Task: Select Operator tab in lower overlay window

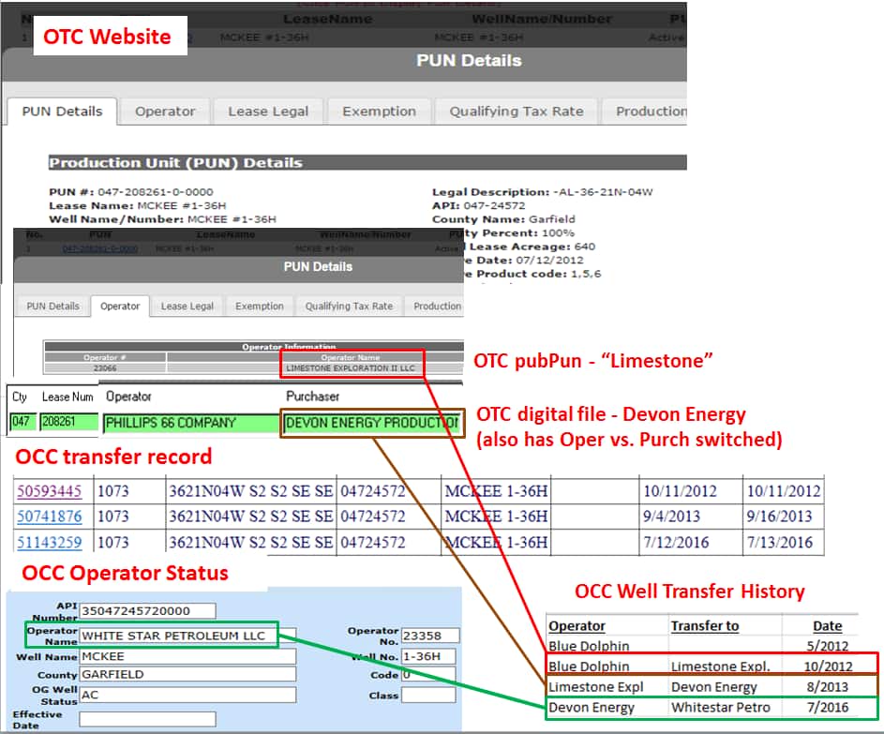Action: (x=120, y=307)
